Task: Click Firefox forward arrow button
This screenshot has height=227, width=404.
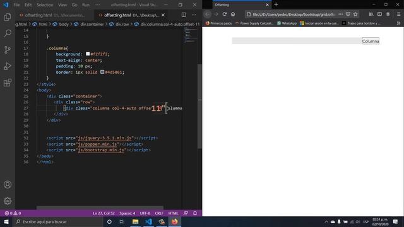Action: click(x=216, y=14)
